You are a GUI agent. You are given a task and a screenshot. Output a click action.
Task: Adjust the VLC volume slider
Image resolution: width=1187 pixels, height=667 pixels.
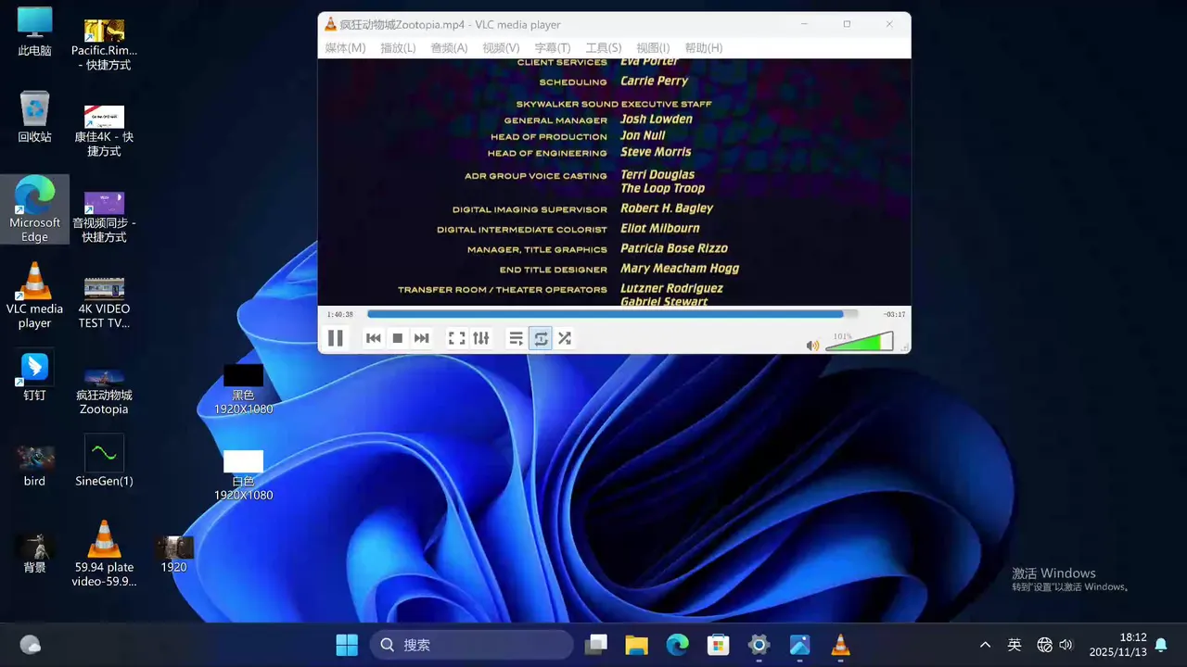859,342
